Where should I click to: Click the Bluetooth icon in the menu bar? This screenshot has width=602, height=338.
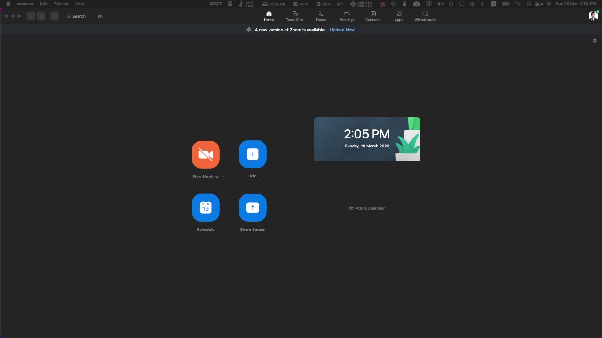pyautogui.click(x=482, y=4)
